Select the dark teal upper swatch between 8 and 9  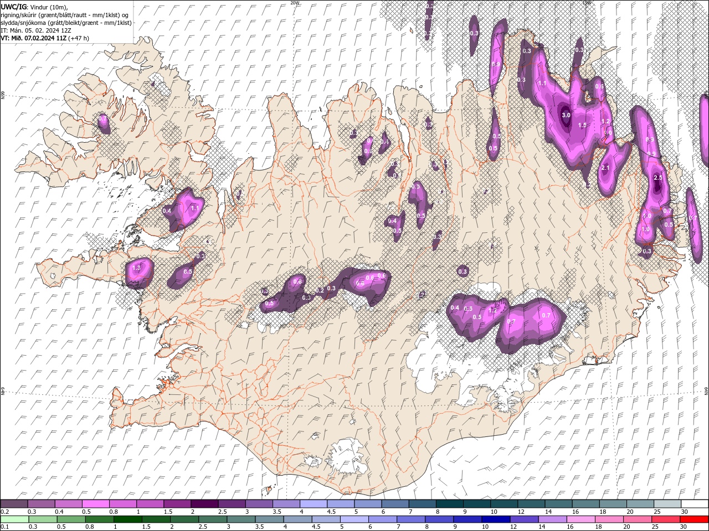pyautogui.click(x=449, y=504)
